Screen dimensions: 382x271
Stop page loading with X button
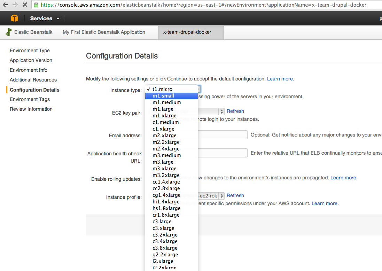click(25, 5)
